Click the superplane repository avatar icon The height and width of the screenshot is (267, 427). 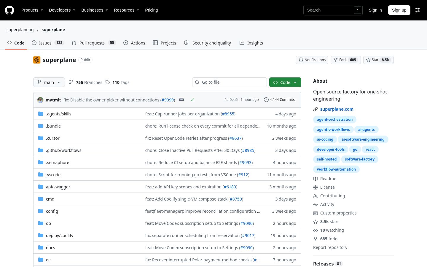click(x=37, y=60)
